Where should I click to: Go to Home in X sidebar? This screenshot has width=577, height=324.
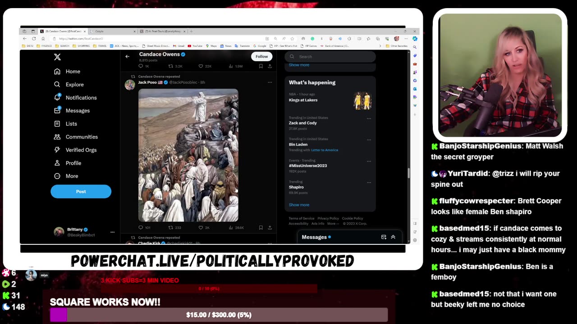point(67,72)
